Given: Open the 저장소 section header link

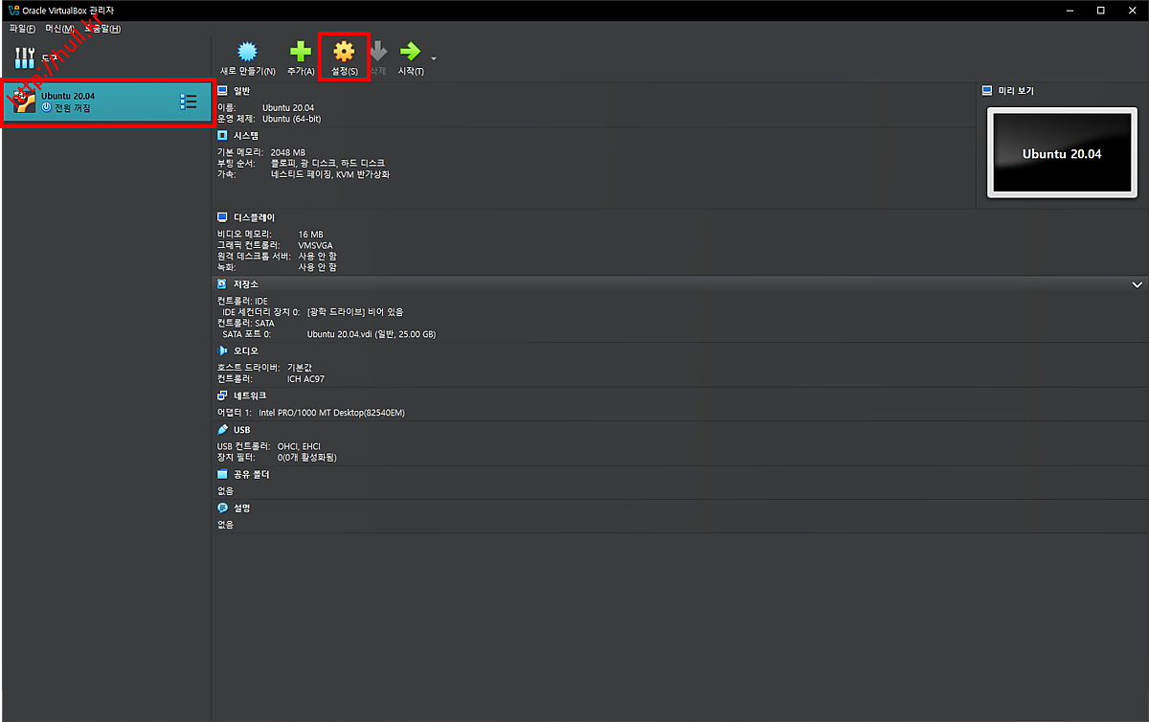Looking at the screenshot, I should point(246,284).
